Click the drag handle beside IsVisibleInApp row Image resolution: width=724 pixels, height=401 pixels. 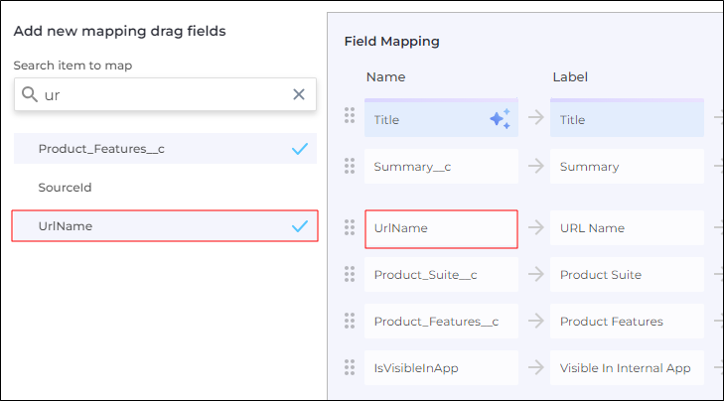pyautogui.click(x=350, y=367)
